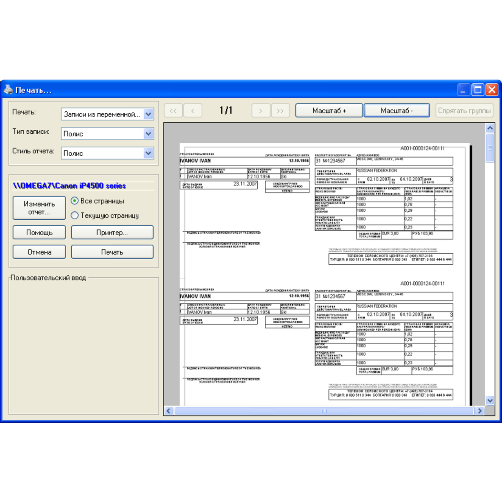Navigate to the first page with the «<<» icon

(173, 110)
